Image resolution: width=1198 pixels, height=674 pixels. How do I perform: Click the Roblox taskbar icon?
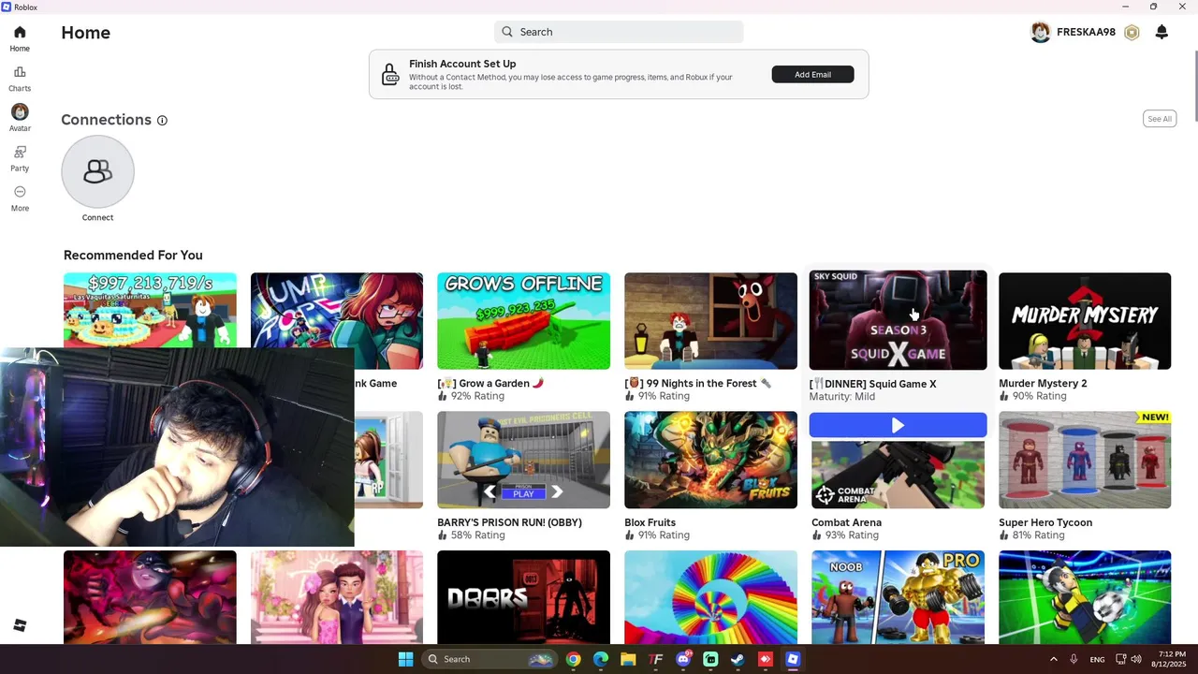click(793, 659)
